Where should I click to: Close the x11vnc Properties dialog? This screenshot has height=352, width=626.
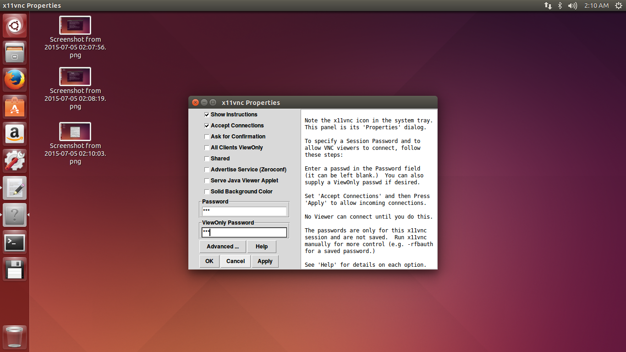click(x=196, y=102)
